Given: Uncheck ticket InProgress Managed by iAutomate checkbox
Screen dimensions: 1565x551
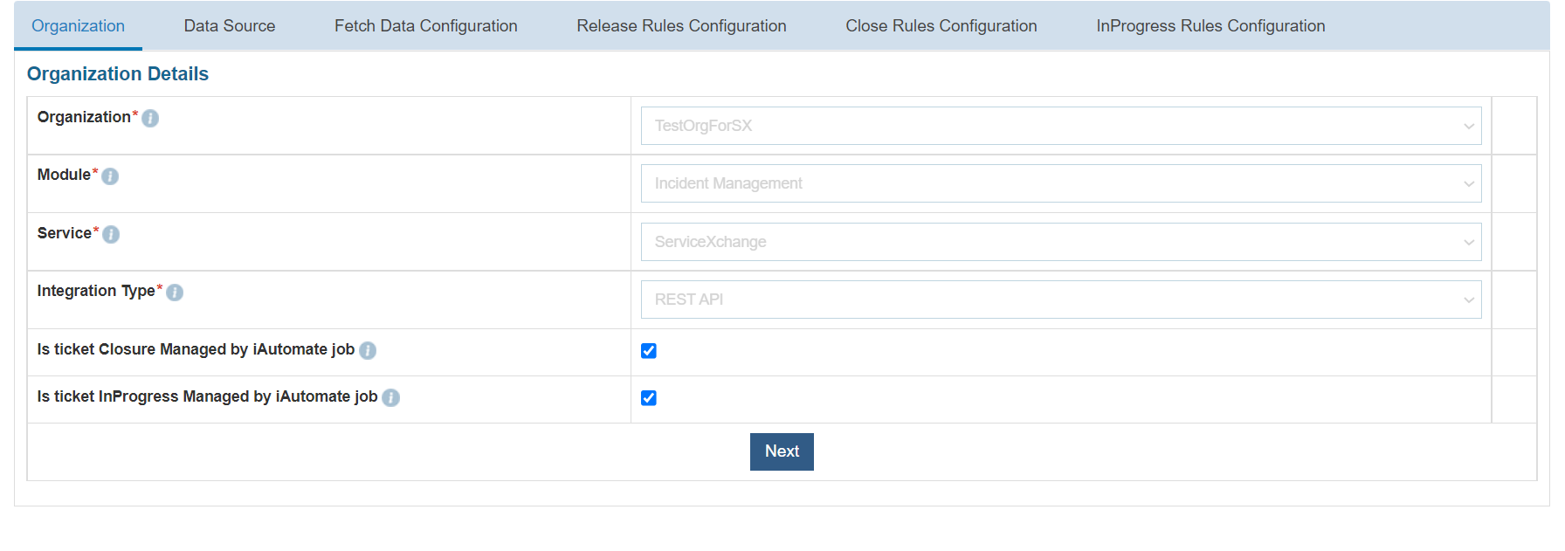Looking at the screenshot, I should 649,398.
